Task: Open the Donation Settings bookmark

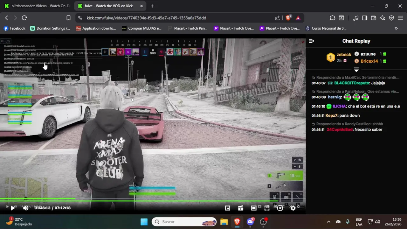Action: click(x=50, y=28)
